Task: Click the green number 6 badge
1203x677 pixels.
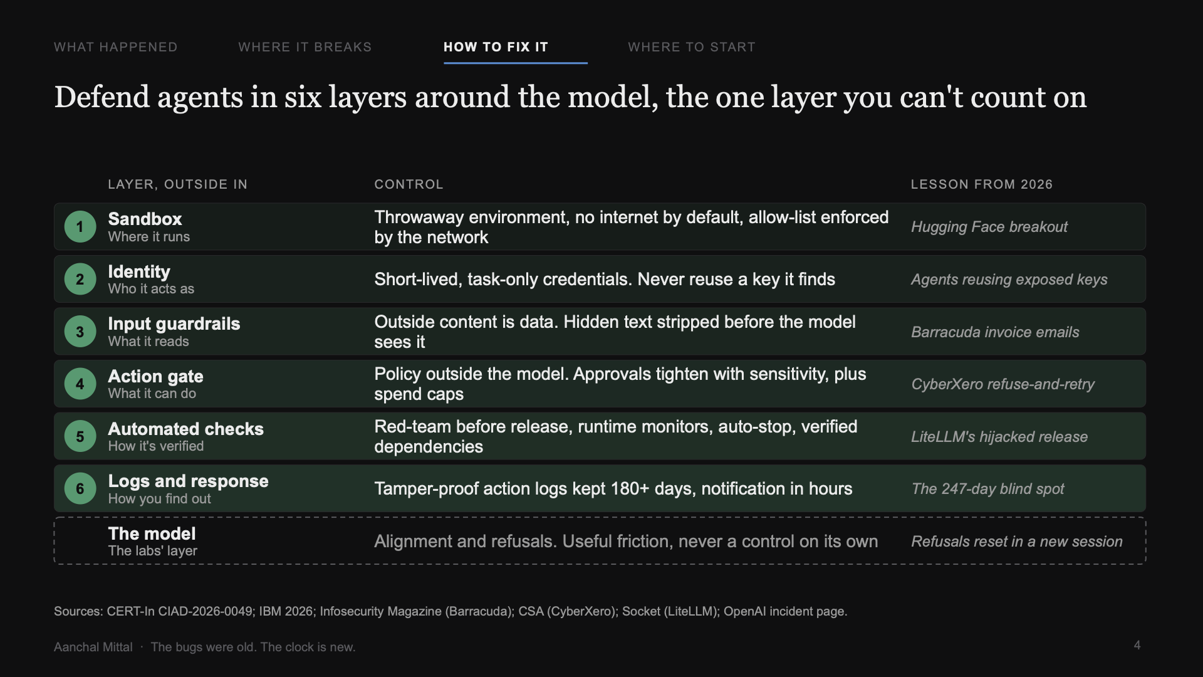Action: (x=80, y=488)
